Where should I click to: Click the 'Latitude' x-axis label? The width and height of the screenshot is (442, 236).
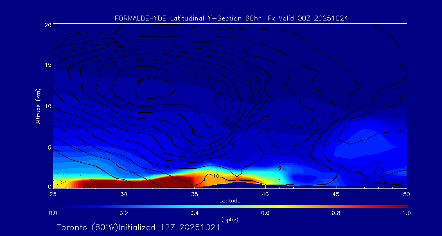click(230, 200)
